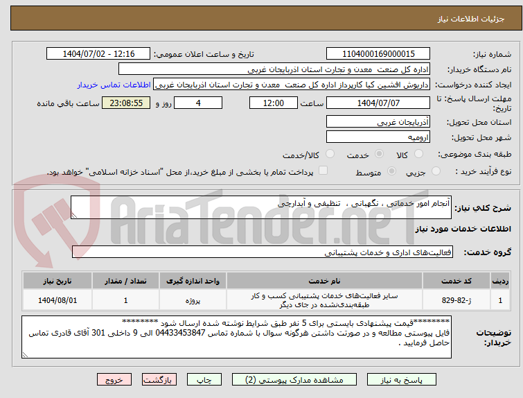Click the واحد اندازه گیری column header
The width and height of the screenshot is (523, 398).
pos(193,281)
